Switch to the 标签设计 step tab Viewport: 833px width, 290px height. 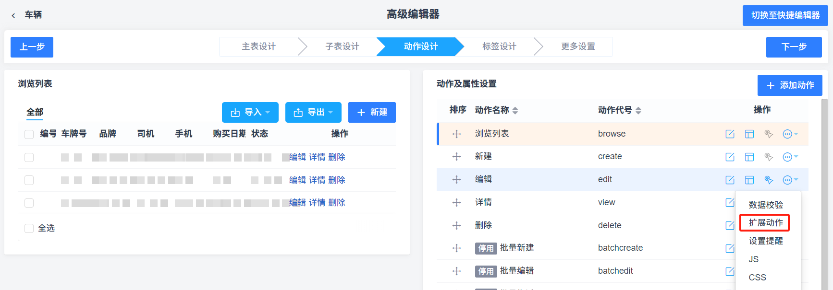pos(499,46)
